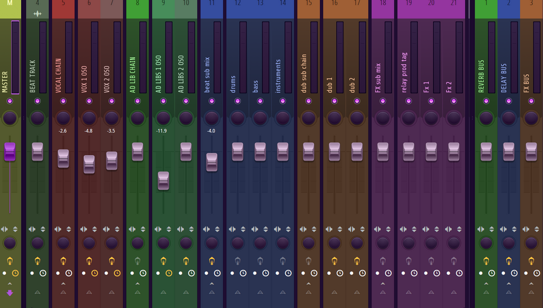Click the relay prod tag channel name
This screenshot has width=543, height=308.
click(404, 73)
